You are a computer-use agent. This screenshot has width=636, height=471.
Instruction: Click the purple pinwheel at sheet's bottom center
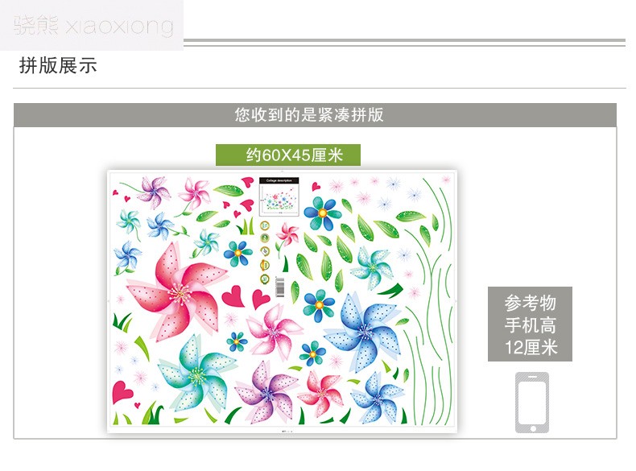click(x=266, y=392)
